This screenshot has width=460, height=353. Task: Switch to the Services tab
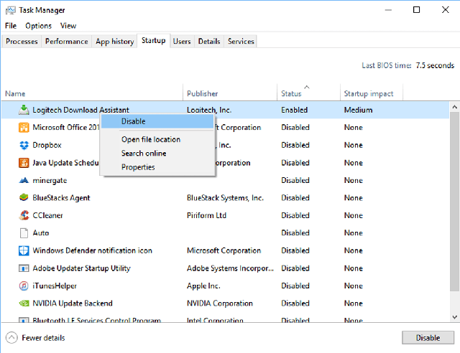pos(241,42)
